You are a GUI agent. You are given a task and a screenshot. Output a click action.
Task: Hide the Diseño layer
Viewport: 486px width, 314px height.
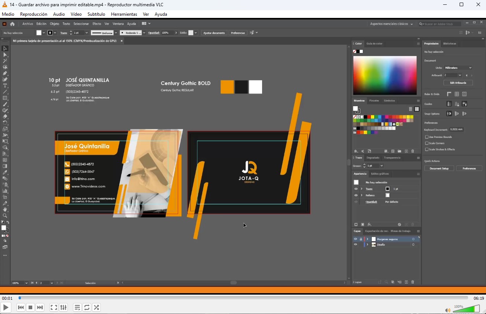(x=355, y=244)
